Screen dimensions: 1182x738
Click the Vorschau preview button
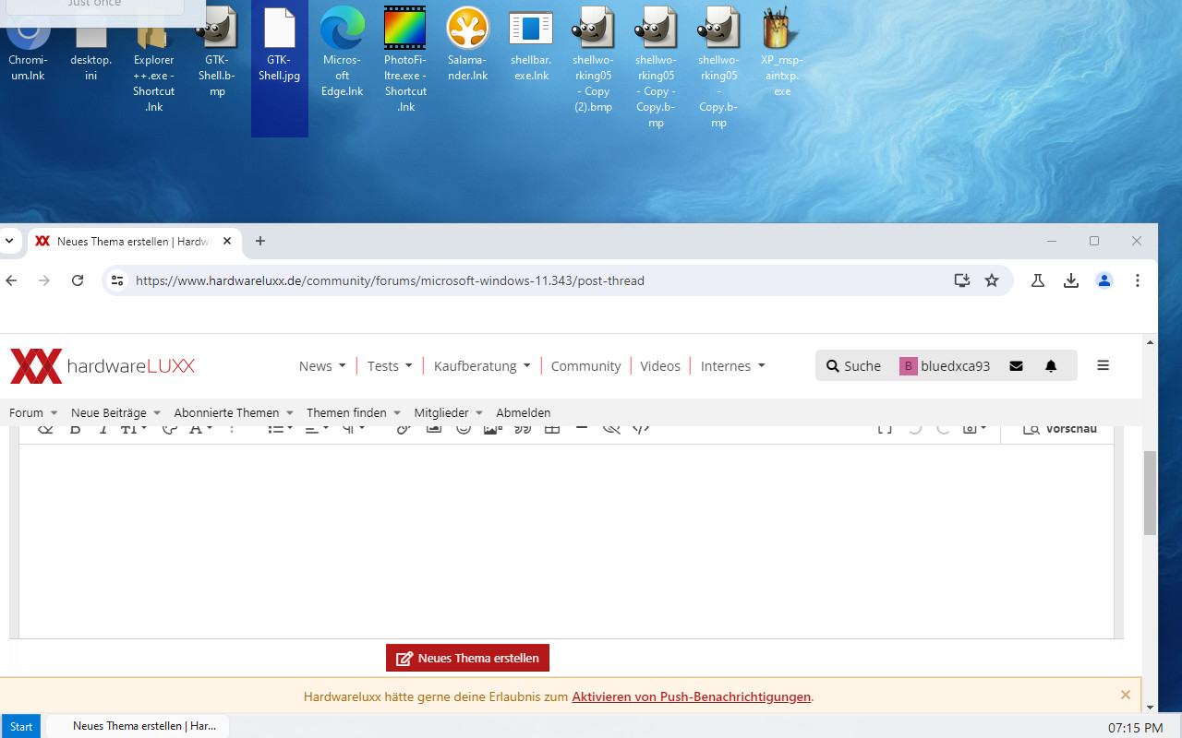pyautogui.click(x=1060, y=429)
